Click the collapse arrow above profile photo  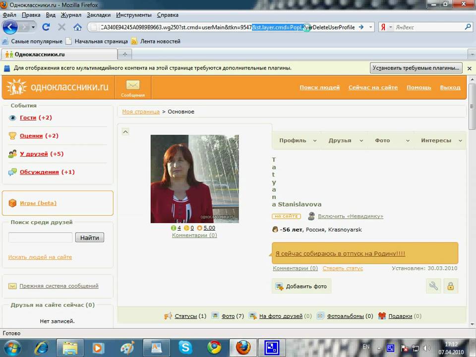click(x=125, y=132)
